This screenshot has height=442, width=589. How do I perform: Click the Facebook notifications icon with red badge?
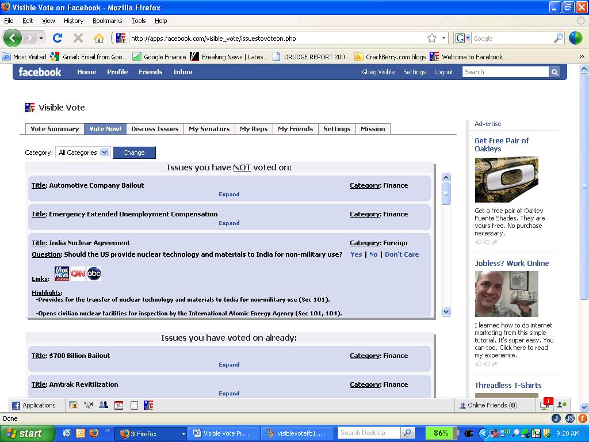(545, 405)
